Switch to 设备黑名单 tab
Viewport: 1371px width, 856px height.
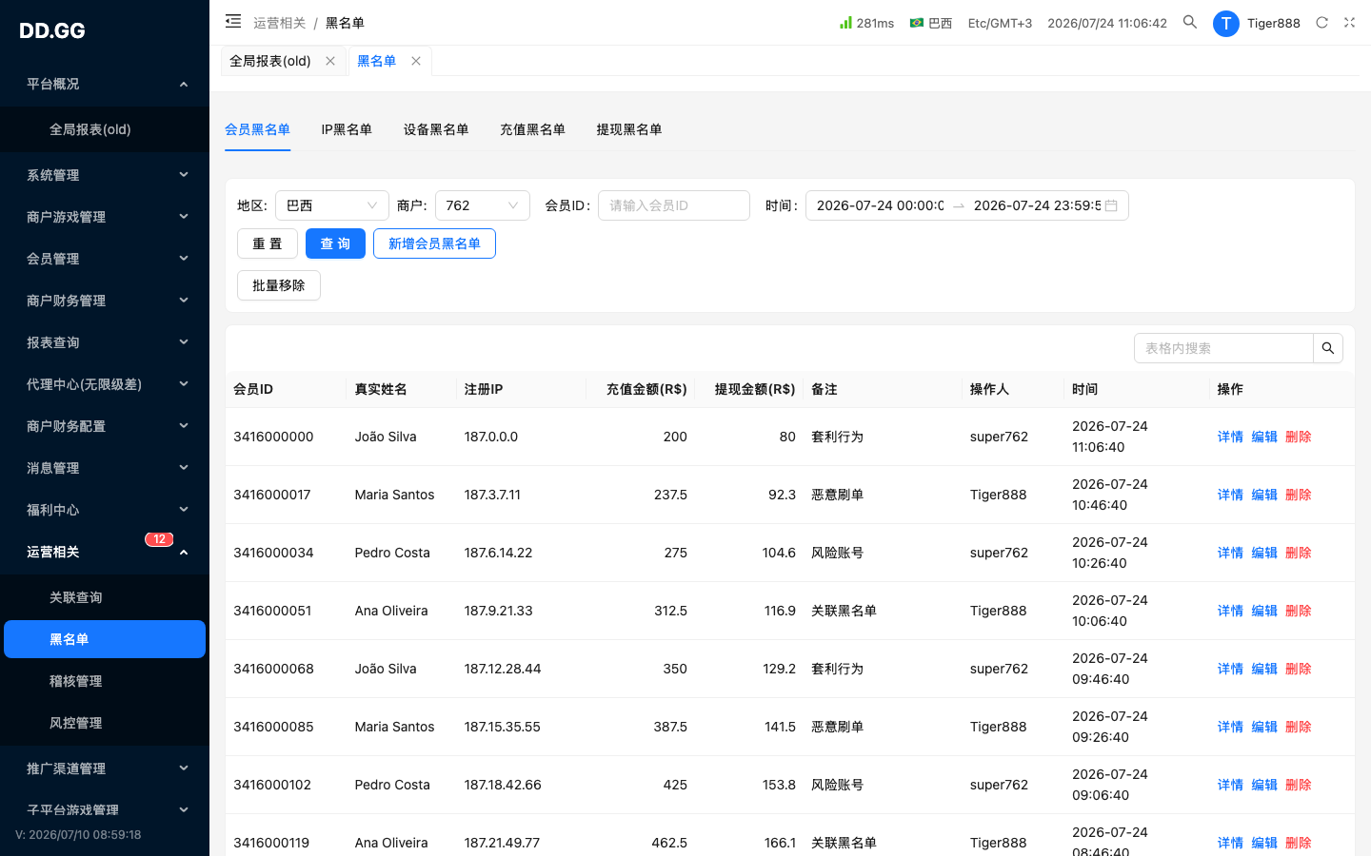436,129
